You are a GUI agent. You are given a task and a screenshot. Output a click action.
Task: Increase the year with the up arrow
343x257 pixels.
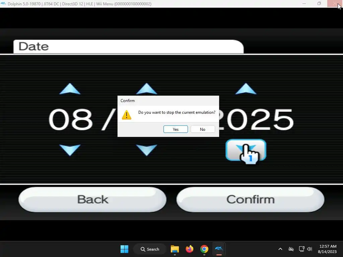(x=246, y=89)
